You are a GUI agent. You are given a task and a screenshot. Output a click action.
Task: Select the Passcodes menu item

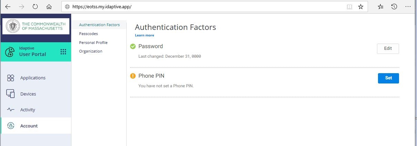[88, 34]
